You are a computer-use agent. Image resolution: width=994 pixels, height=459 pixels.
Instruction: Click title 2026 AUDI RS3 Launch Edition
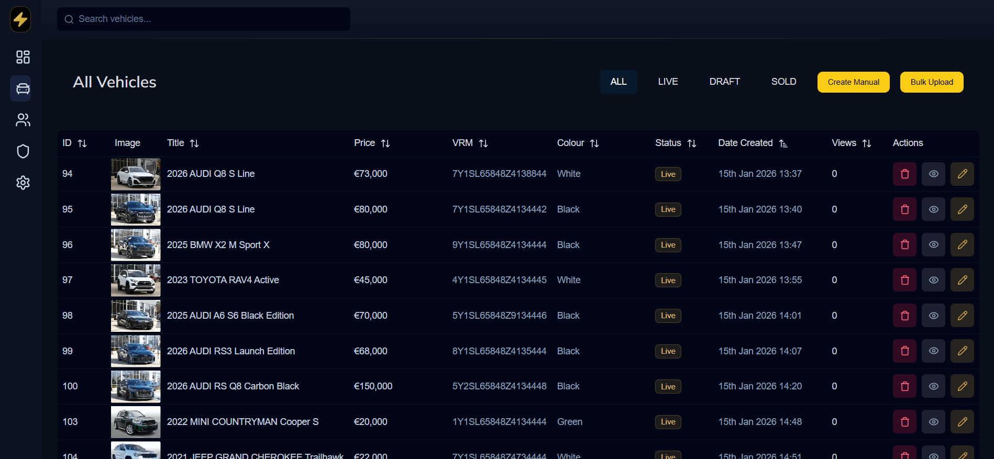[230, 351]
